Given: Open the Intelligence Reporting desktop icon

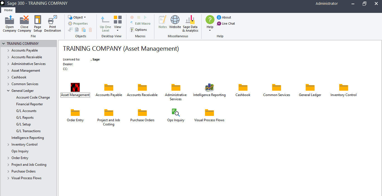Looking at the screenshot, I should (209, 87).
